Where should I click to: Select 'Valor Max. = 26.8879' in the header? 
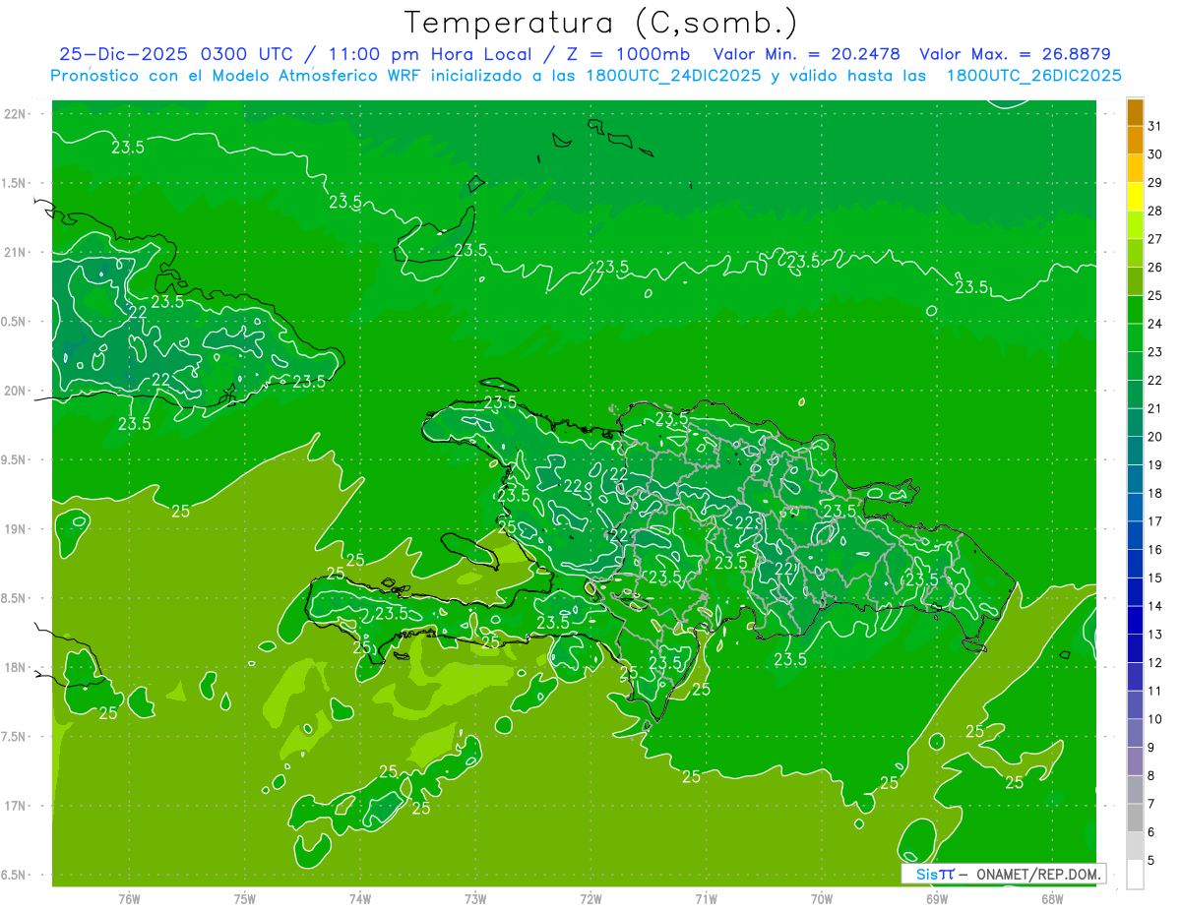tap(1015, 54)
